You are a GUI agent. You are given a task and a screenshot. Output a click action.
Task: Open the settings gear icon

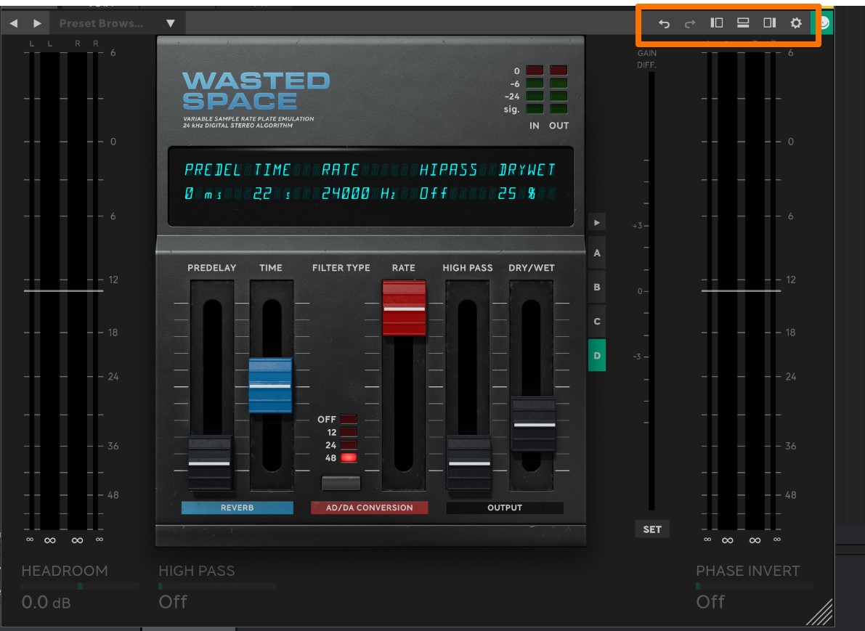796,23
